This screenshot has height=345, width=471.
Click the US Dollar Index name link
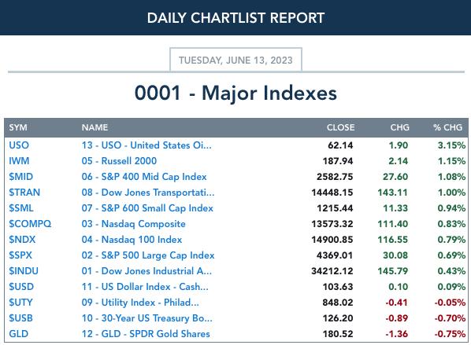tap(145, 287)
